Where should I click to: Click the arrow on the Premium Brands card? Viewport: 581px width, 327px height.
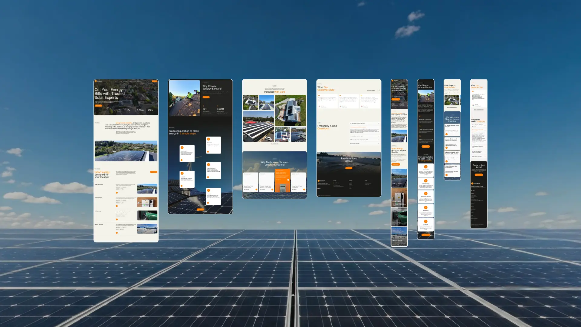272,190
